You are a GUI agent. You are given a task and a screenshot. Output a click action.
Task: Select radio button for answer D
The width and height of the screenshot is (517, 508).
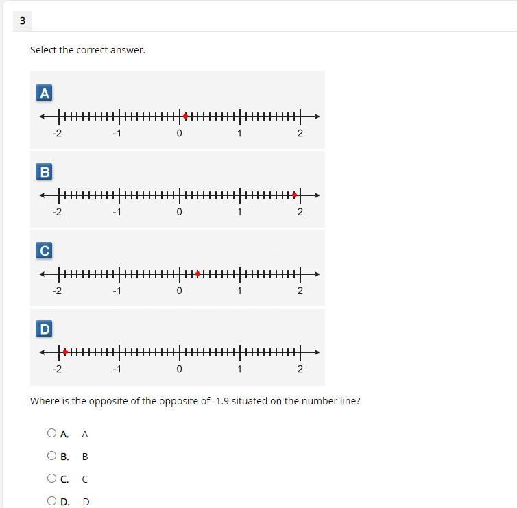51,500
